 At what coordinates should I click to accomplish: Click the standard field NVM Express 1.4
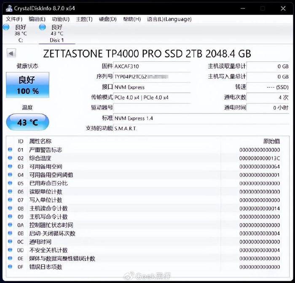pyautogui.click(x=201, y=118)
